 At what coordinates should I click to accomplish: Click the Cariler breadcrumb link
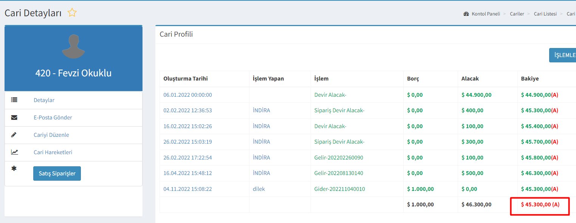click(x=517, y=14)
